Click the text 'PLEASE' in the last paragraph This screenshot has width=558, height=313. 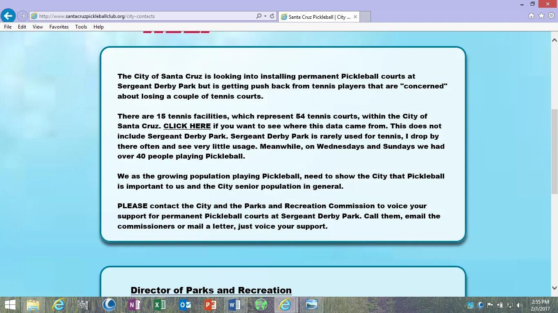132,206
